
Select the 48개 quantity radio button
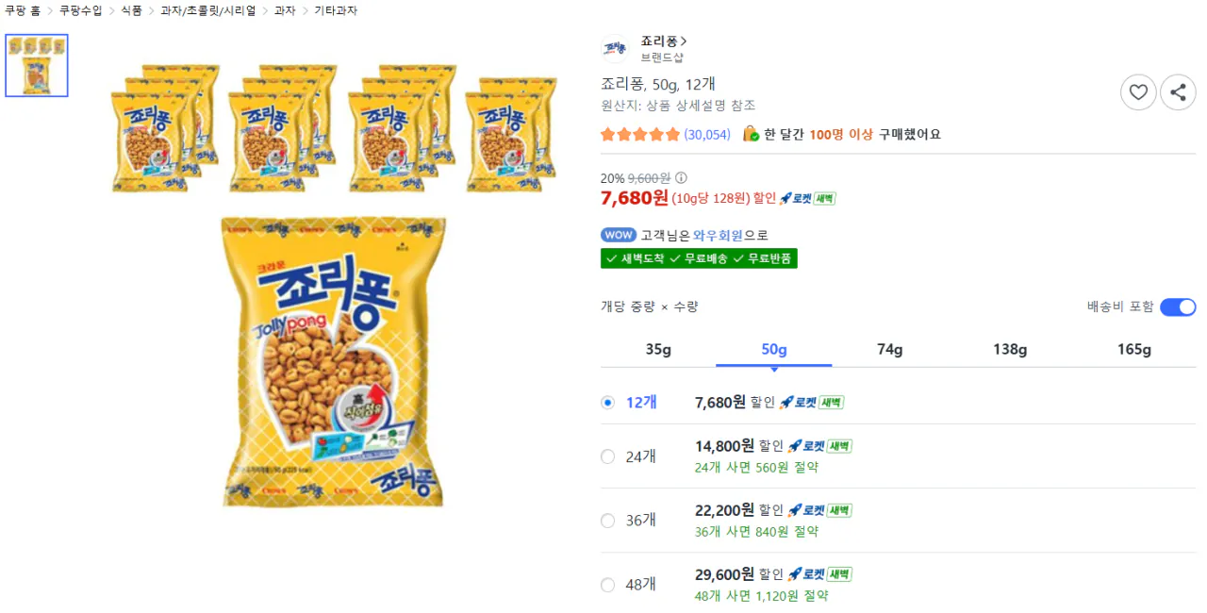[607, 585]
